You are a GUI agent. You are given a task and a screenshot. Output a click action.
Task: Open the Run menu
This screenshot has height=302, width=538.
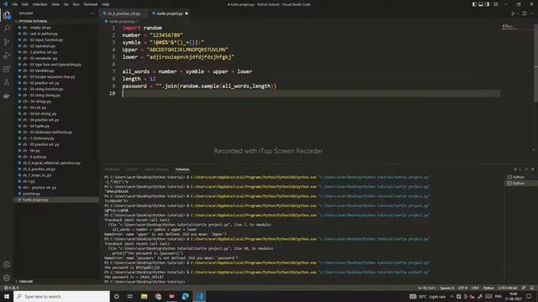click(x=76, y=4)
